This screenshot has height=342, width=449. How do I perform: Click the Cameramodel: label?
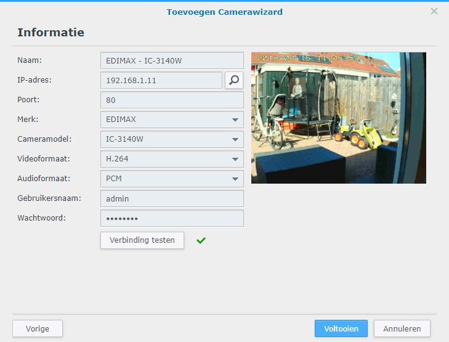(x=44, y=139)
